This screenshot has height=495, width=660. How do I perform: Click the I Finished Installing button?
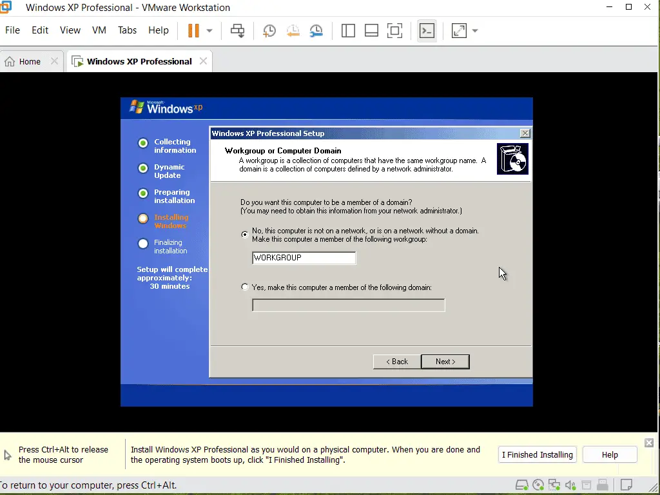[537, 454]
